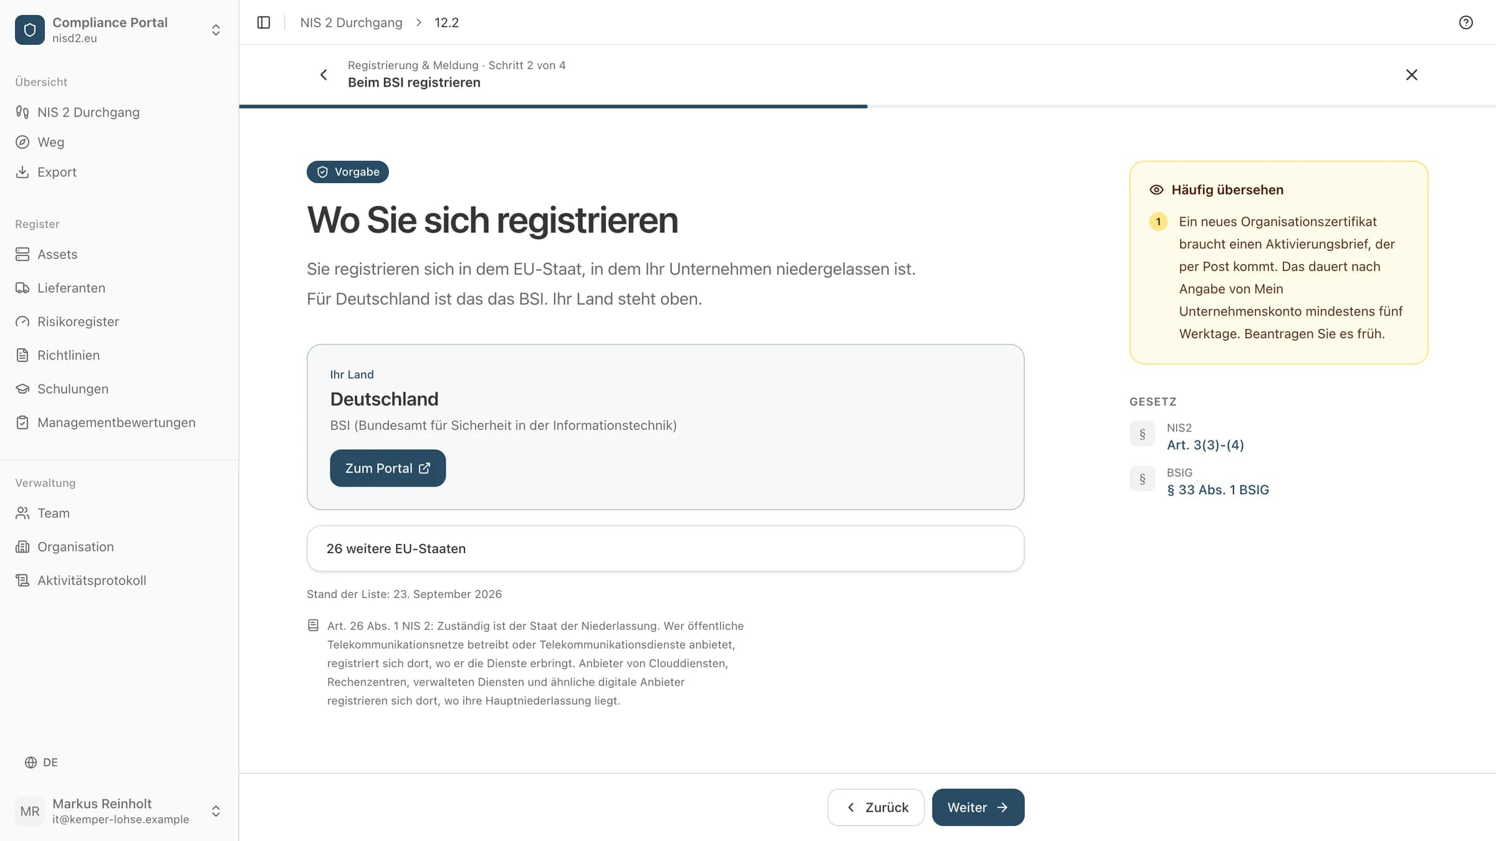Screen dimensions: 1496x841
Task: Click the Zurück button
Action: 876,807
